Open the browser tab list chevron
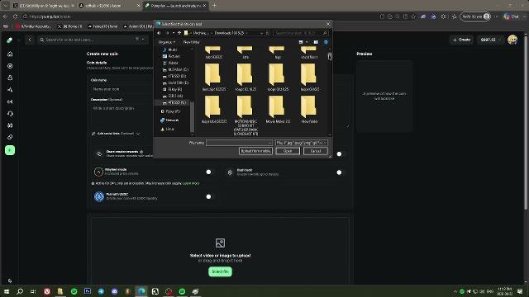 (5, 6)
